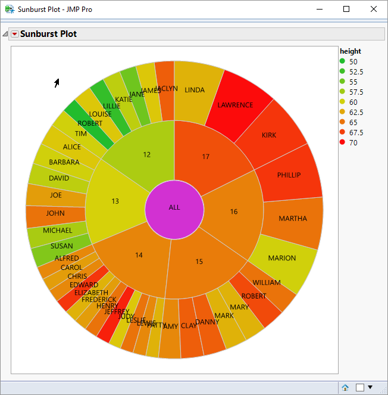Collapse the Sunburst Plot outline disclosure triangle
The height and width of the screenshot is (395, 388).
tap(5, 34)
